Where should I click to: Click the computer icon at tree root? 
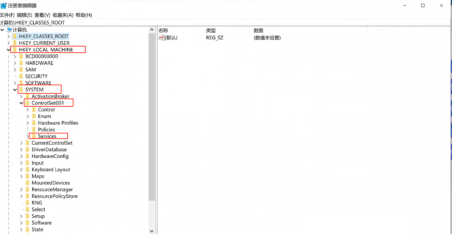[9, 30]
